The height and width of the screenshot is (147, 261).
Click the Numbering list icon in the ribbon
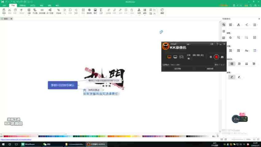point(145,10)
